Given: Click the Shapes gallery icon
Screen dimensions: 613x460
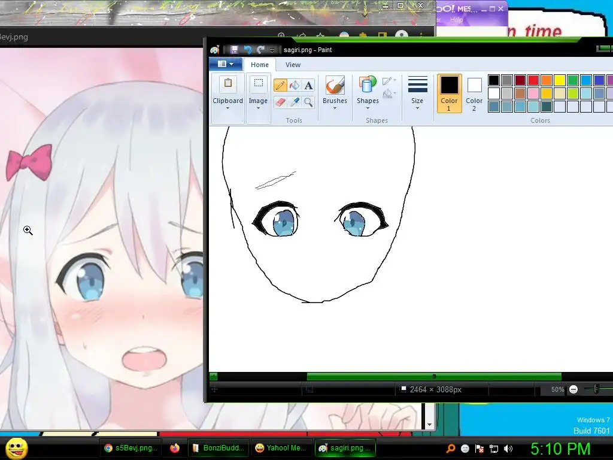Looking at the screenshot, I should 367,85.
